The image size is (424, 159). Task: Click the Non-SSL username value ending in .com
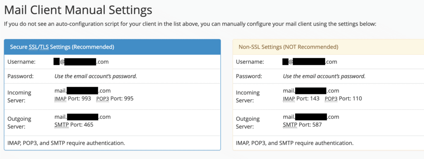point(310,62)
